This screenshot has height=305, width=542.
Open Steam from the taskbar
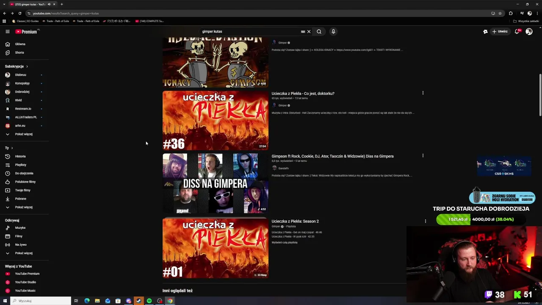[138, 301]
